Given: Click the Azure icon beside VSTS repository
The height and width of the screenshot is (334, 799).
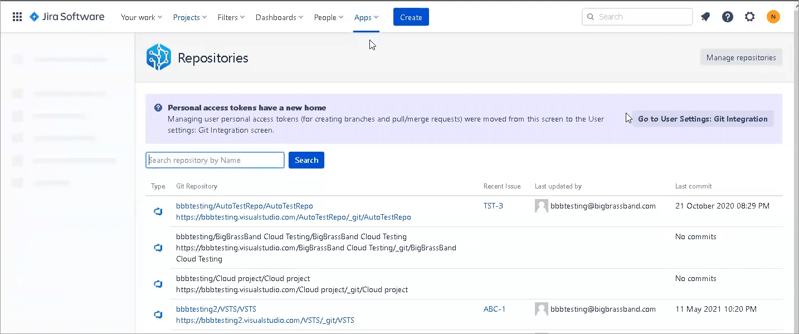Looking at the screenshot, I should pos(158,314).
